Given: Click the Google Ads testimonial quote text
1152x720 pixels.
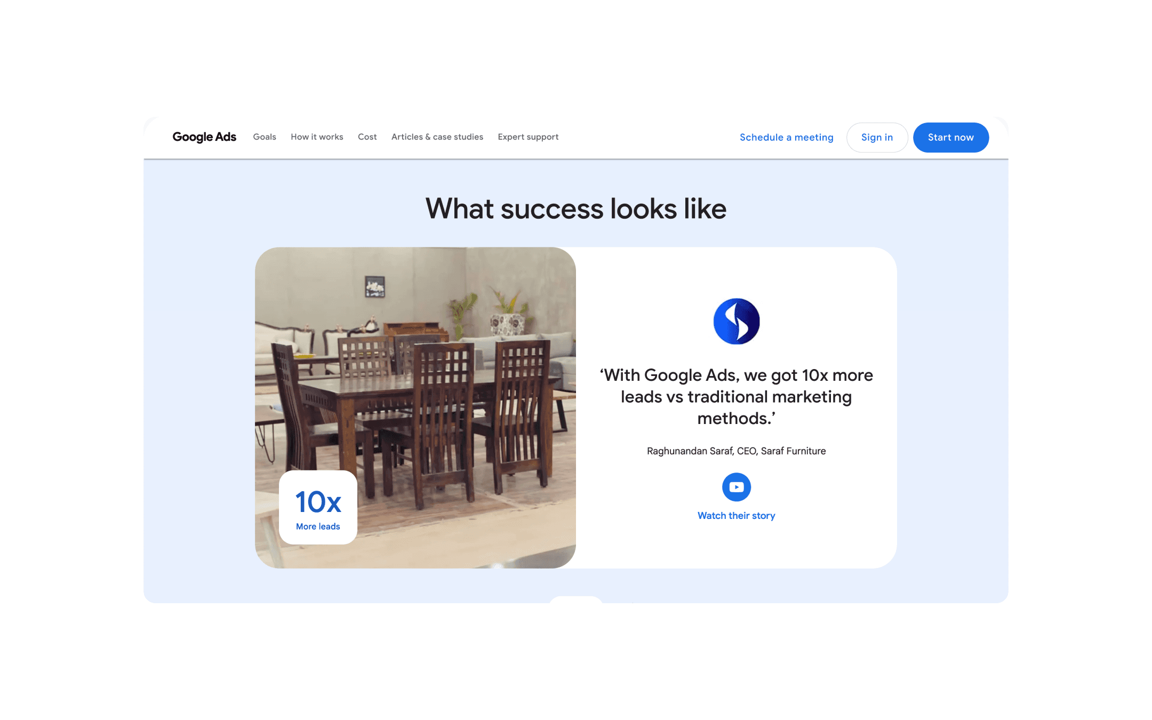Looking at the screenshot, I should click(736, 397).
